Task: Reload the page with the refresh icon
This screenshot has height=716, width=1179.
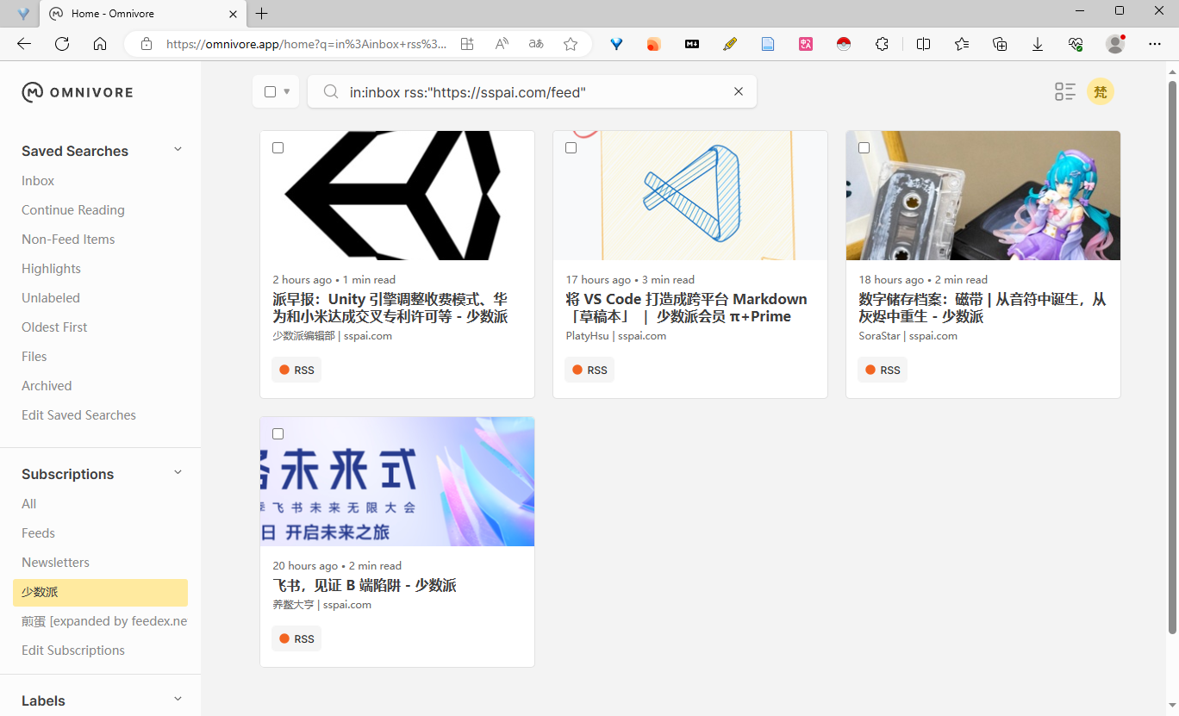Action: [x=62, y=44]
